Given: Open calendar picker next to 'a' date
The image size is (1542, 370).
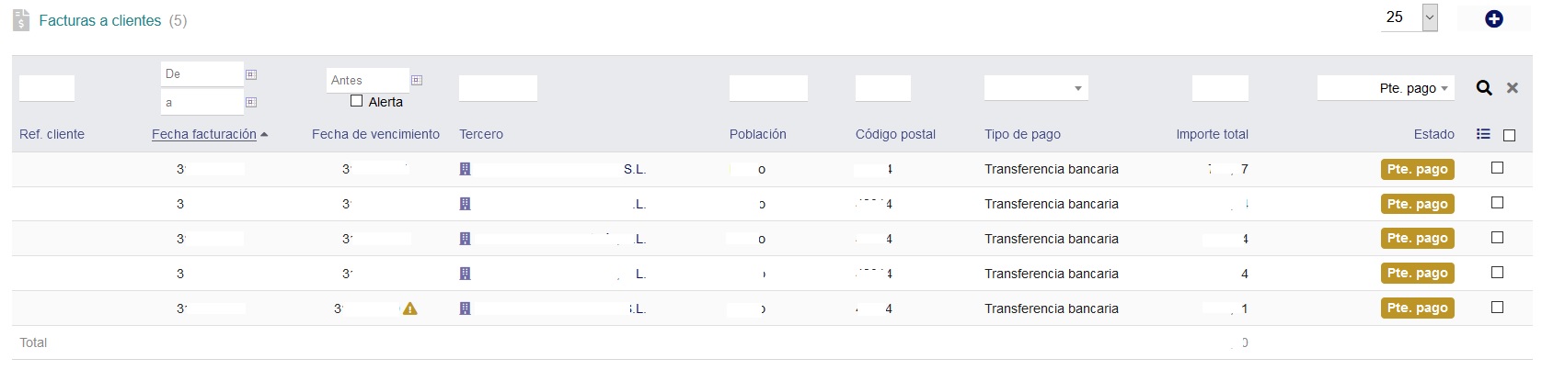Looking at the screenshot, I should (251, 102).
